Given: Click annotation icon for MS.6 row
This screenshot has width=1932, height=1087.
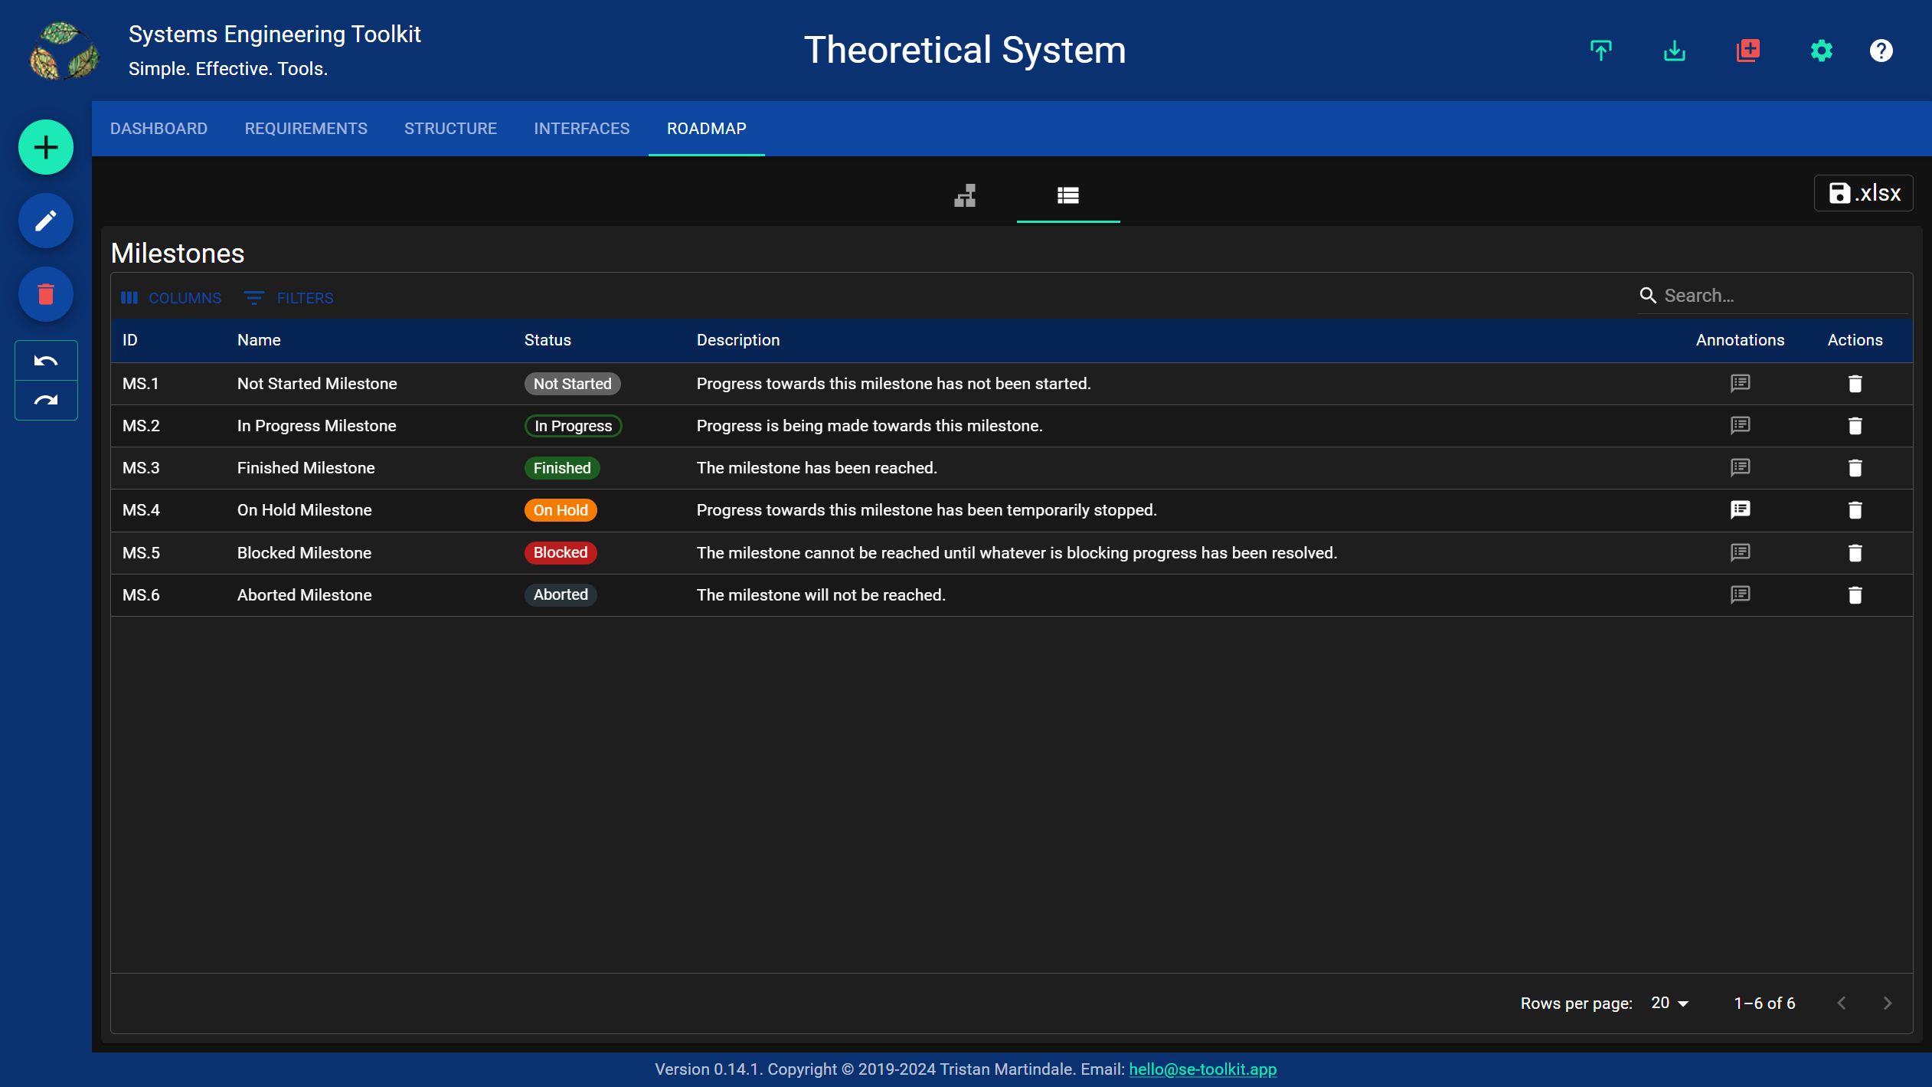Looking at the screenshot, I should (x=1740, y=593).
